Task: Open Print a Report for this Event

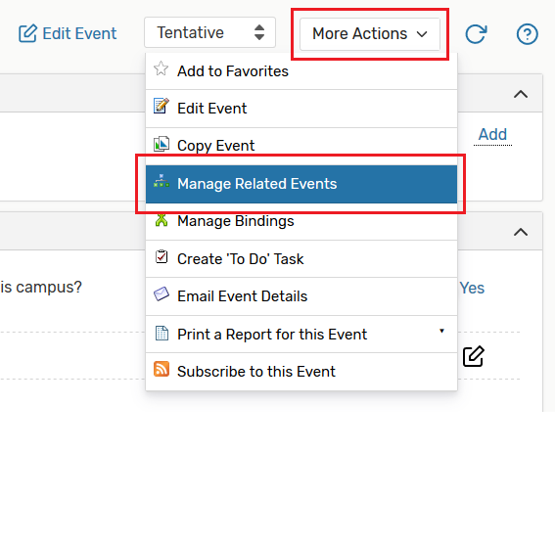Action: coord(301,335)
